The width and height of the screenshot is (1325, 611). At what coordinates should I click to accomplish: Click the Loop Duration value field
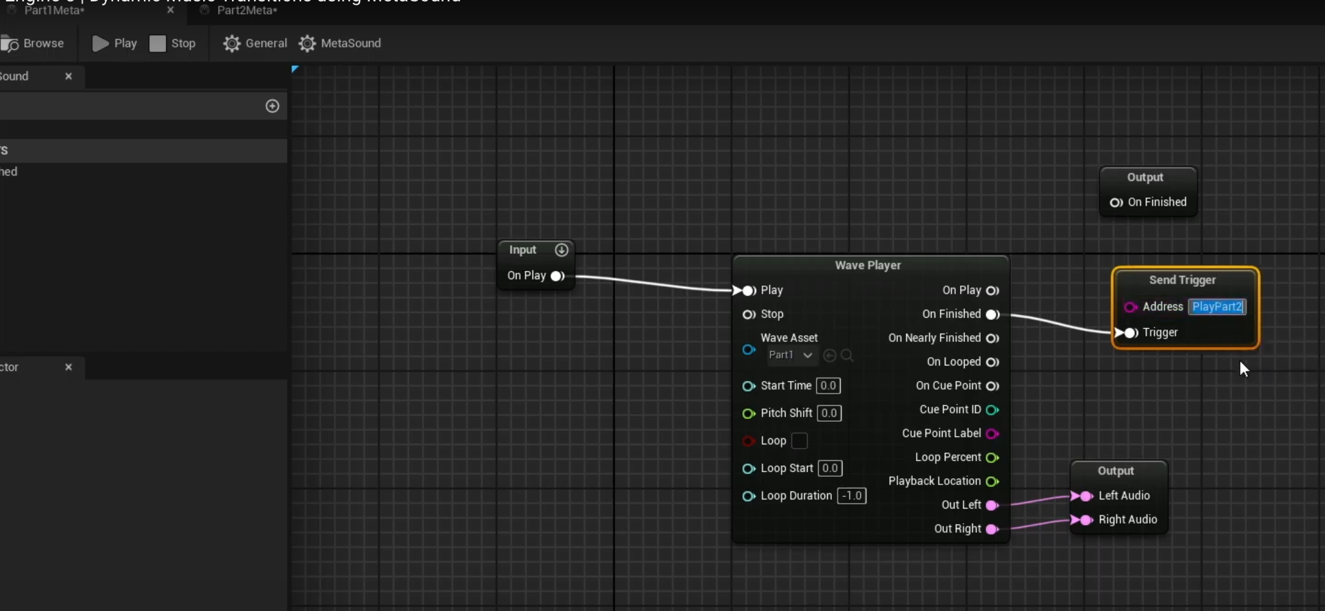point(851,496)
